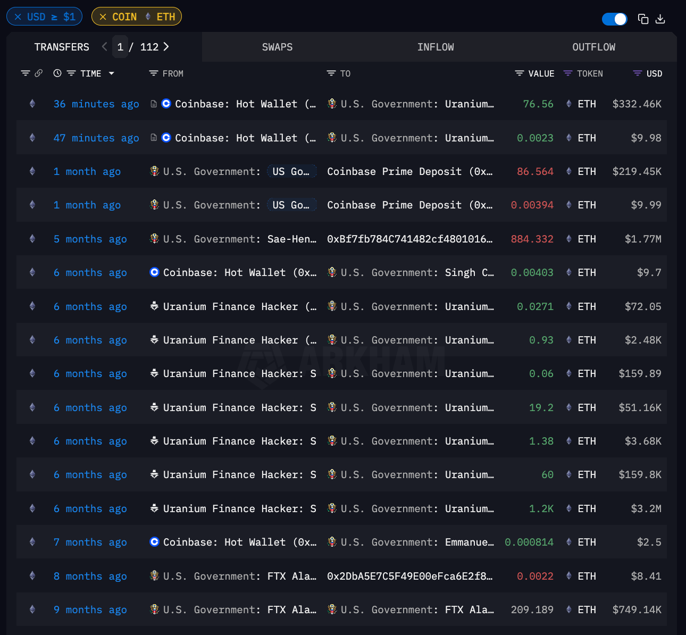Open the 47 minutes ago transaction link
Viewport: 686px width, 635px height.
click(96, 138)
